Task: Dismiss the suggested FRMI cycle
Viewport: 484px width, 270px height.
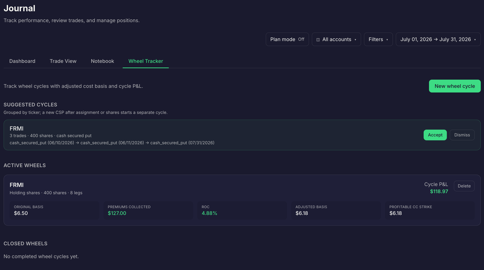Action: [462, 135]
